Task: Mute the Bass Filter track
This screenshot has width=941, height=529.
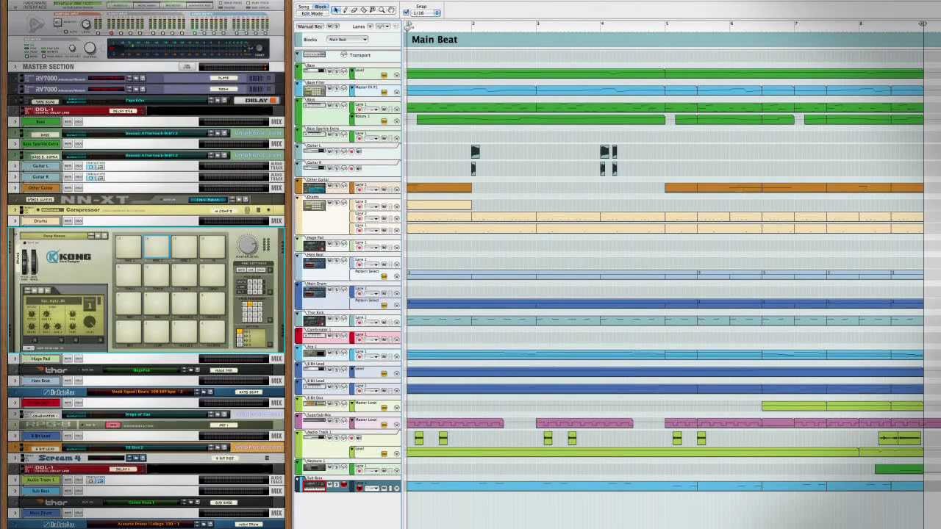Action: (330, 88)
